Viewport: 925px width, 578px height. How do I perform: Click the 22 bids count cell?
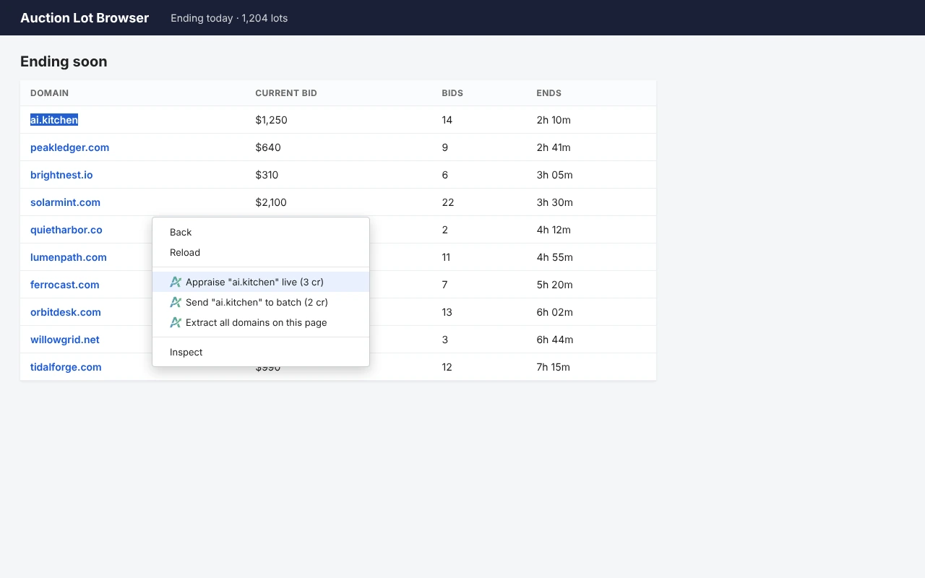point(448,202)
